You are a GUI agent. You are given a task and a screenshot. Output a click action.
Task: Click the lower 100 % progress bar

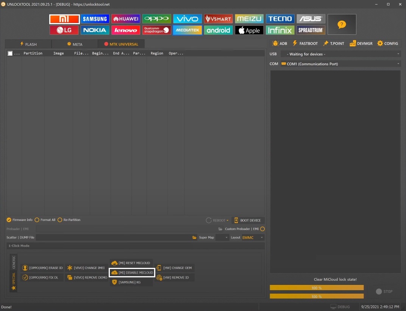click(x=316, y=296)
